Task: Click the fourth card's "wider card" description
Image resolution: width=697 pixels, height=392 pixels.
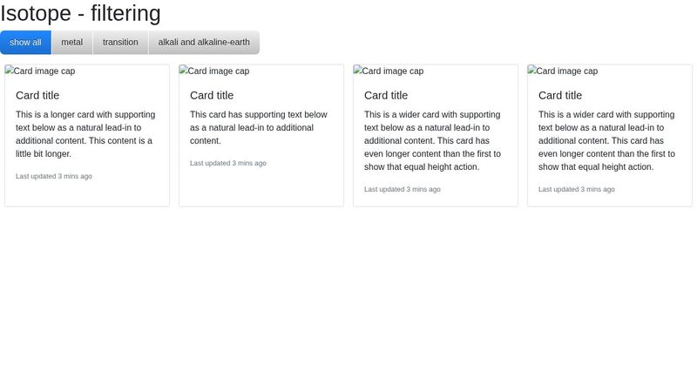Action: [608, 140]
